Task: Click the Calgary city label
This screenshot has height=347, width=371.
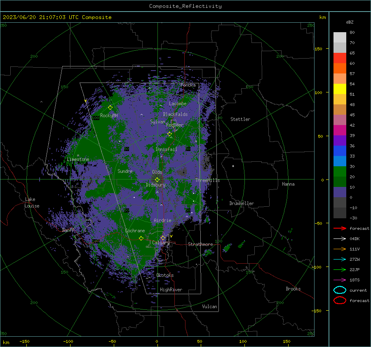Action: tap(161, 243)
